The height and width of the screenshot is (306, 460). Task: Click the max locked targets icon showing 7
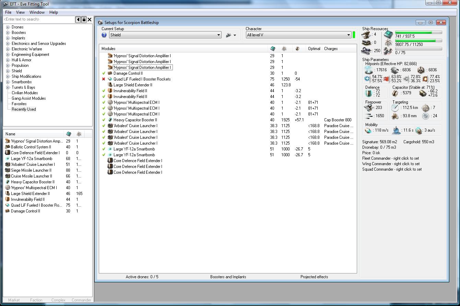425,108
